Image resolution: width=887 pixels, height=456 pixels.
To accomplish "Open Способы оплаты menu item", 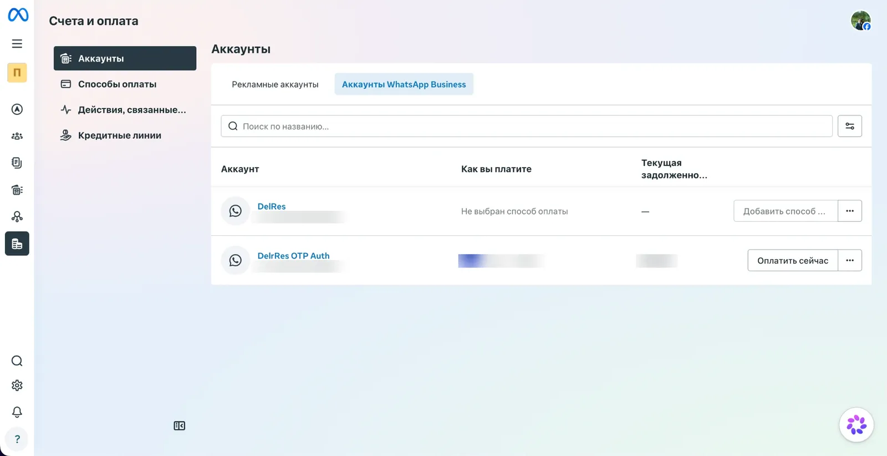I will [125, 84].
